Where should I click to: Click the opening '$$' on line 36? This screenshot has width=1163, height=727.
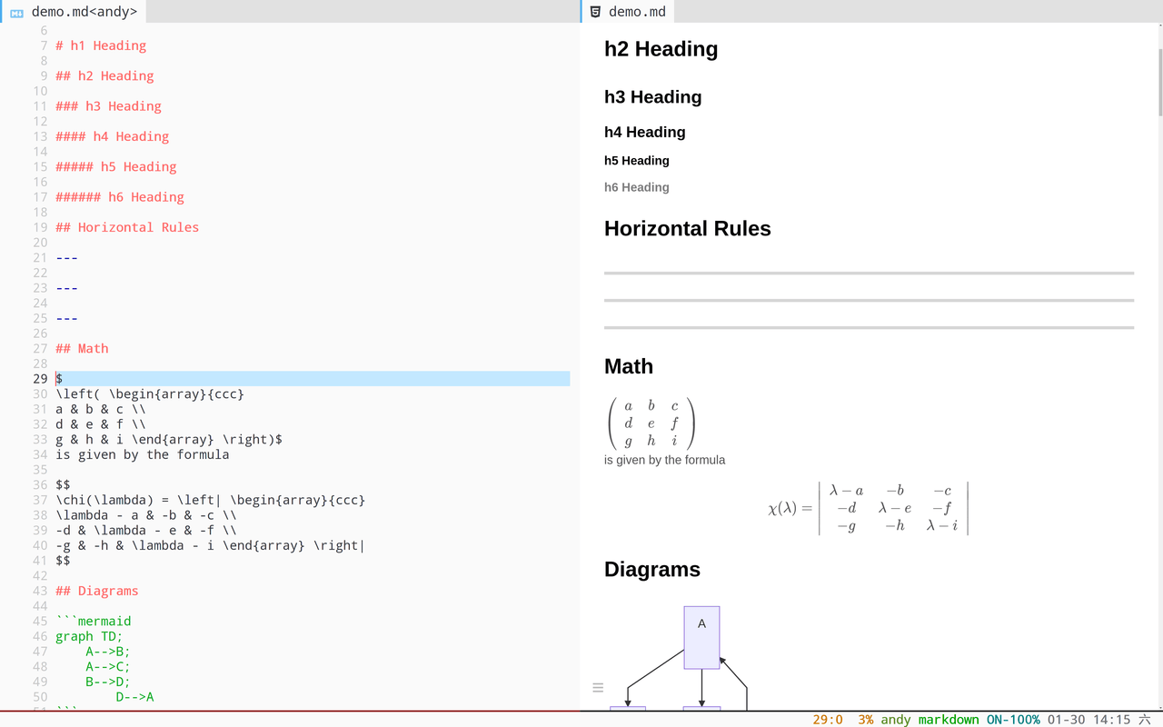coord(63,485)
